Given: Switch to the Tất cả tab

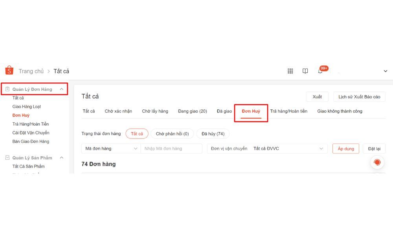Looking at the screenshot, I should click(89, 111).
